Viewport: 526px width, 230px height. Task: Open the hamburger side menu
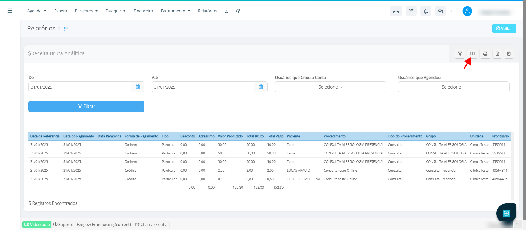click(10, 11)
